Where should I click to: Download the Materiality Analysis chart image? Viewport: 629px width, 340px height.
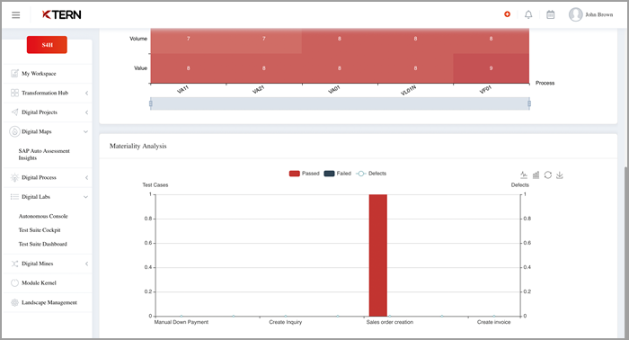(x=560, y=175)
